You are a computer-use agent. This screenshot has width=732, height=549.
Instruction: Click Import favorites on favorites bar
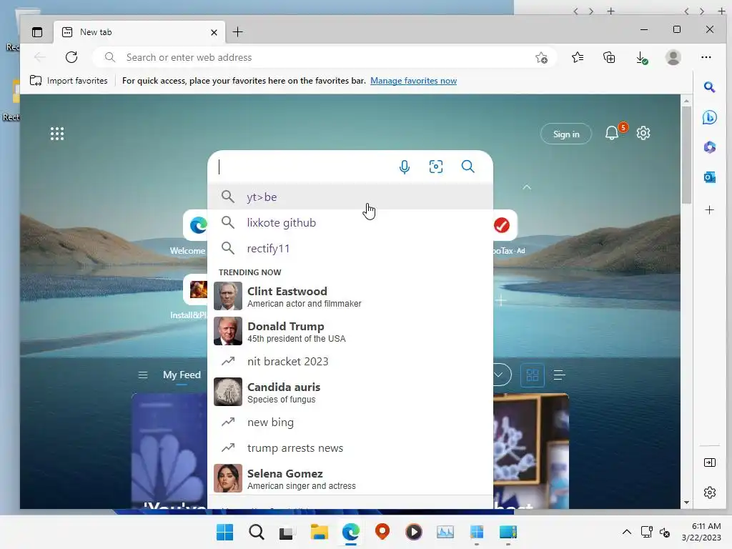click(x=69, y=81)
